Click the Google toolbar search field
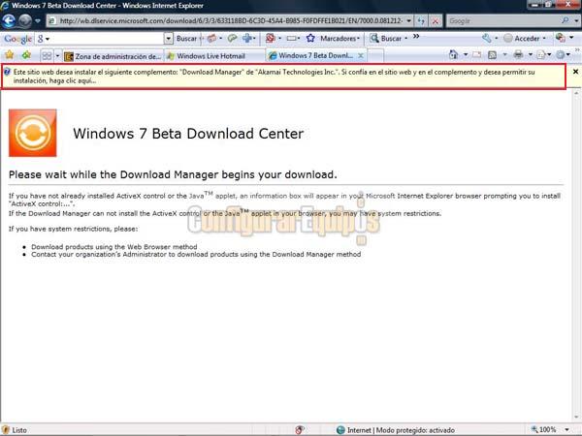 tap(106, 39)
